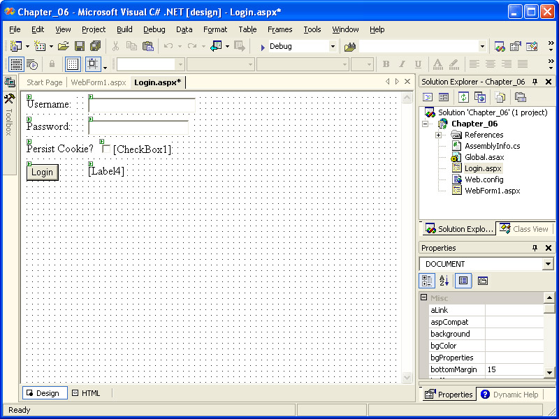The image size is (559, 419).
Task: Click the Show Grid icon in layout toolbar
Action: (x=73, y=64)
